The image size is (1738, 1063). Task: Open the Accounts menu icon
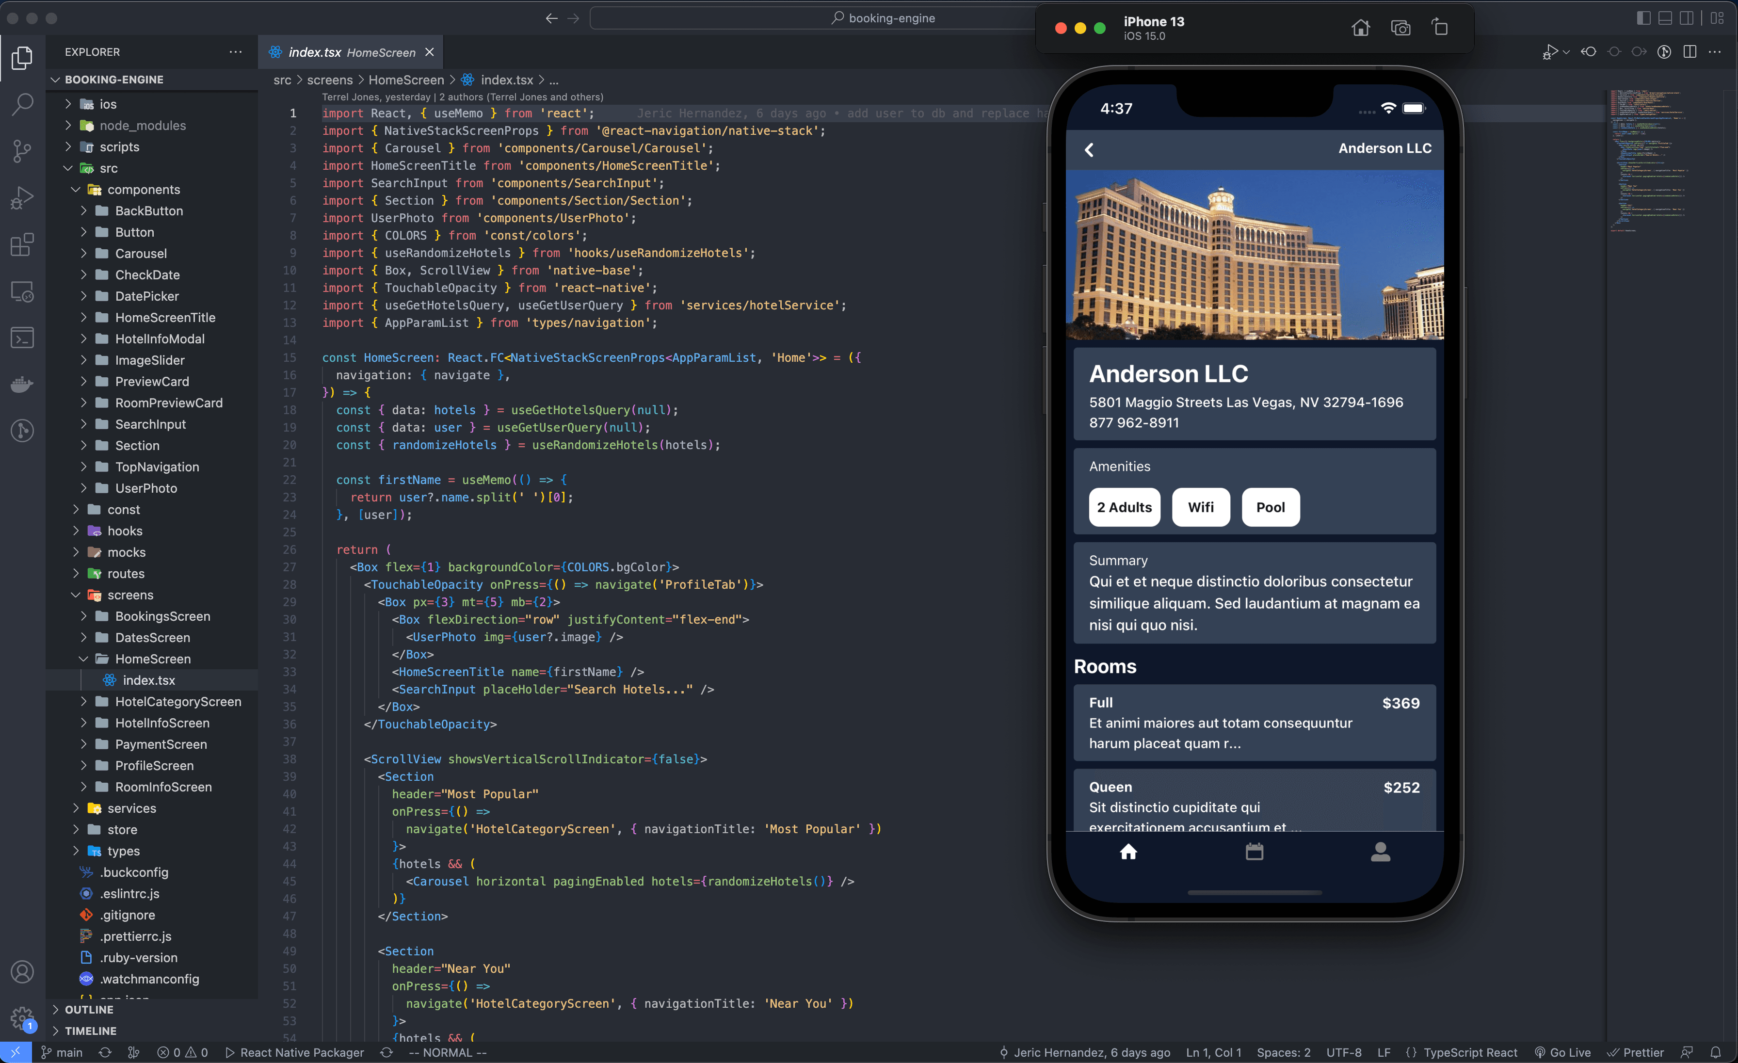[22, 972]
